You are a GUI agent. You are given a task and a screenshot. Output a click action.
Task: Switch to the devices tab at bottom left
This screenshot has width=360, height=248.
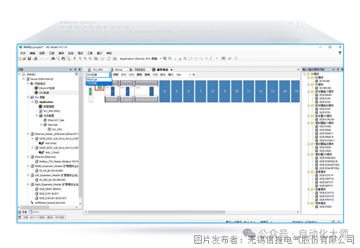23,212
